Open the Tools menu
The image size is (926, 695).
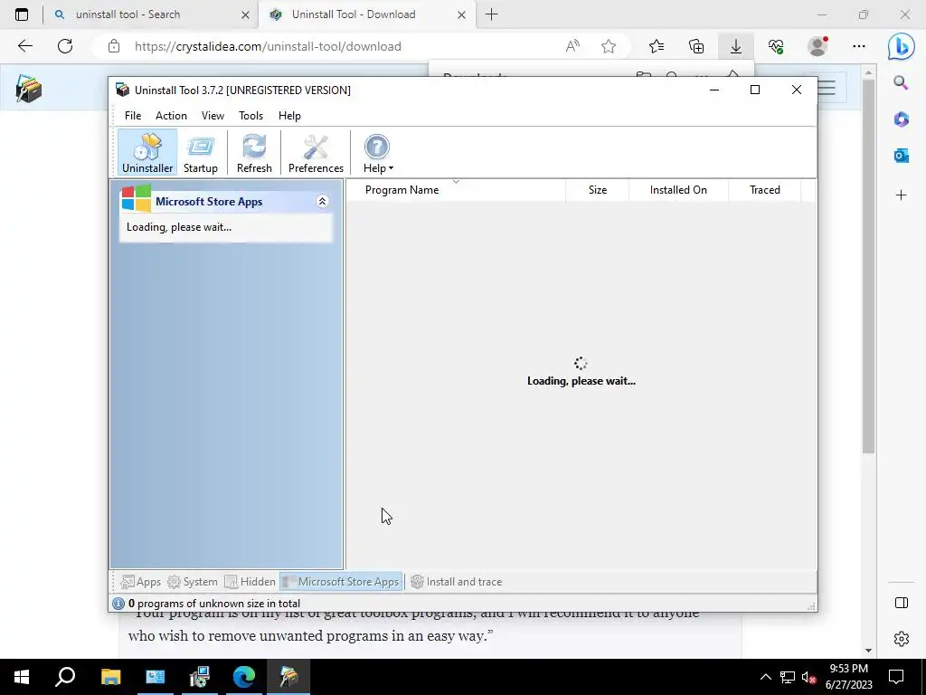click(x=251, y=116)
